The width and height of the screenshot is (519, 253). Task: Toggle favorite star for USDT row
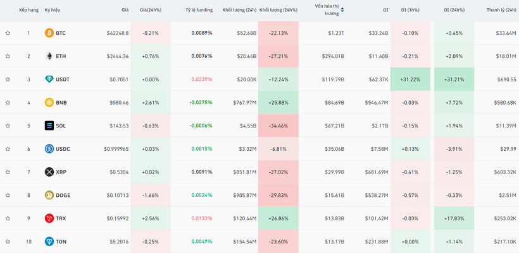tap(8, 79)
